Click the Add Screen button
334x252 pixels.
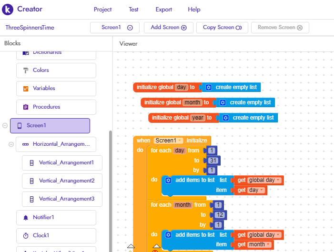click(169, 28)
